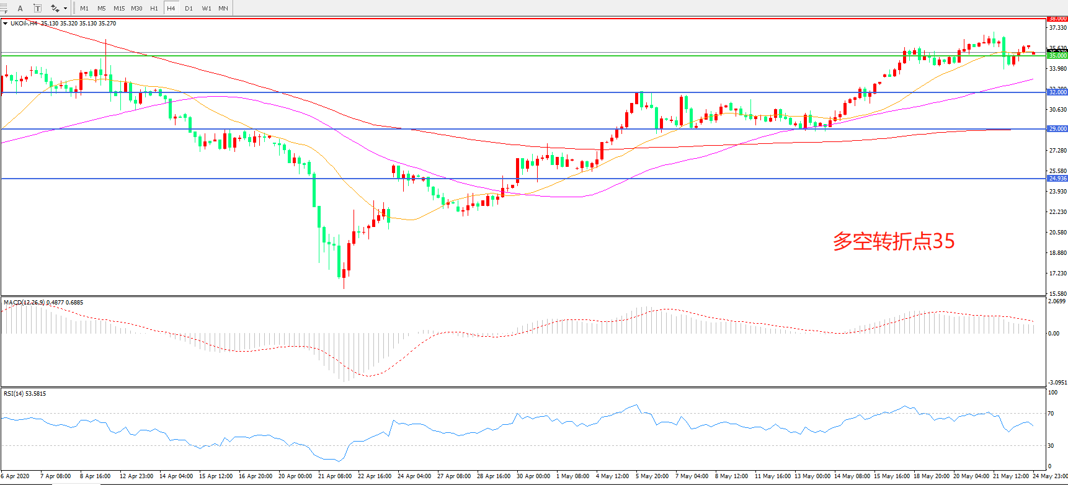
Task: Select the M5 timeframe button
Action: coord(102,8)
